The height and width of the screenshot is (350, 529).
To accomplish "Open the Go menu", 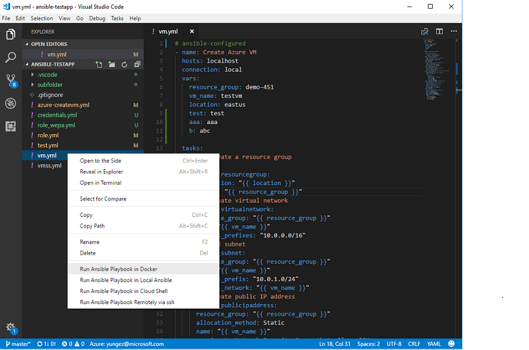I will click(80, 18).
